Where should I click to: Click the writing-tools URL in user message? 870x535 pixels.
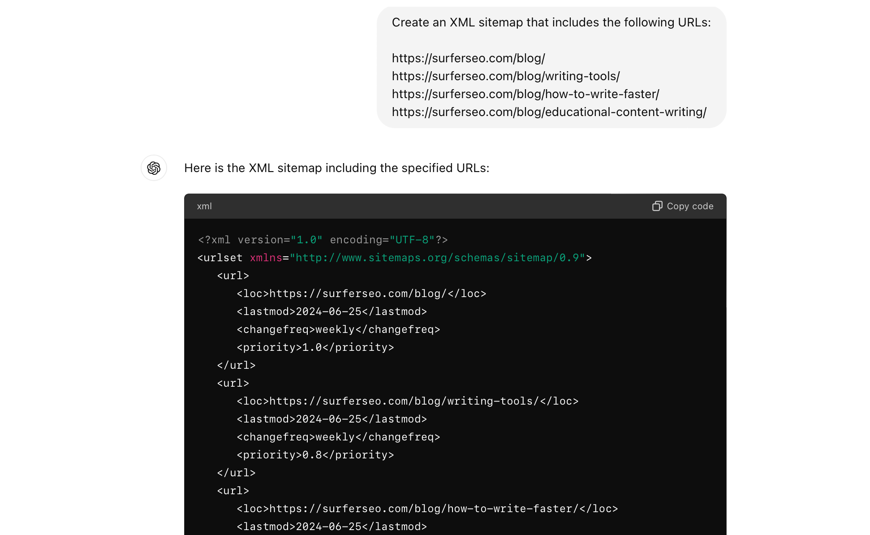(x=505, y=76)
